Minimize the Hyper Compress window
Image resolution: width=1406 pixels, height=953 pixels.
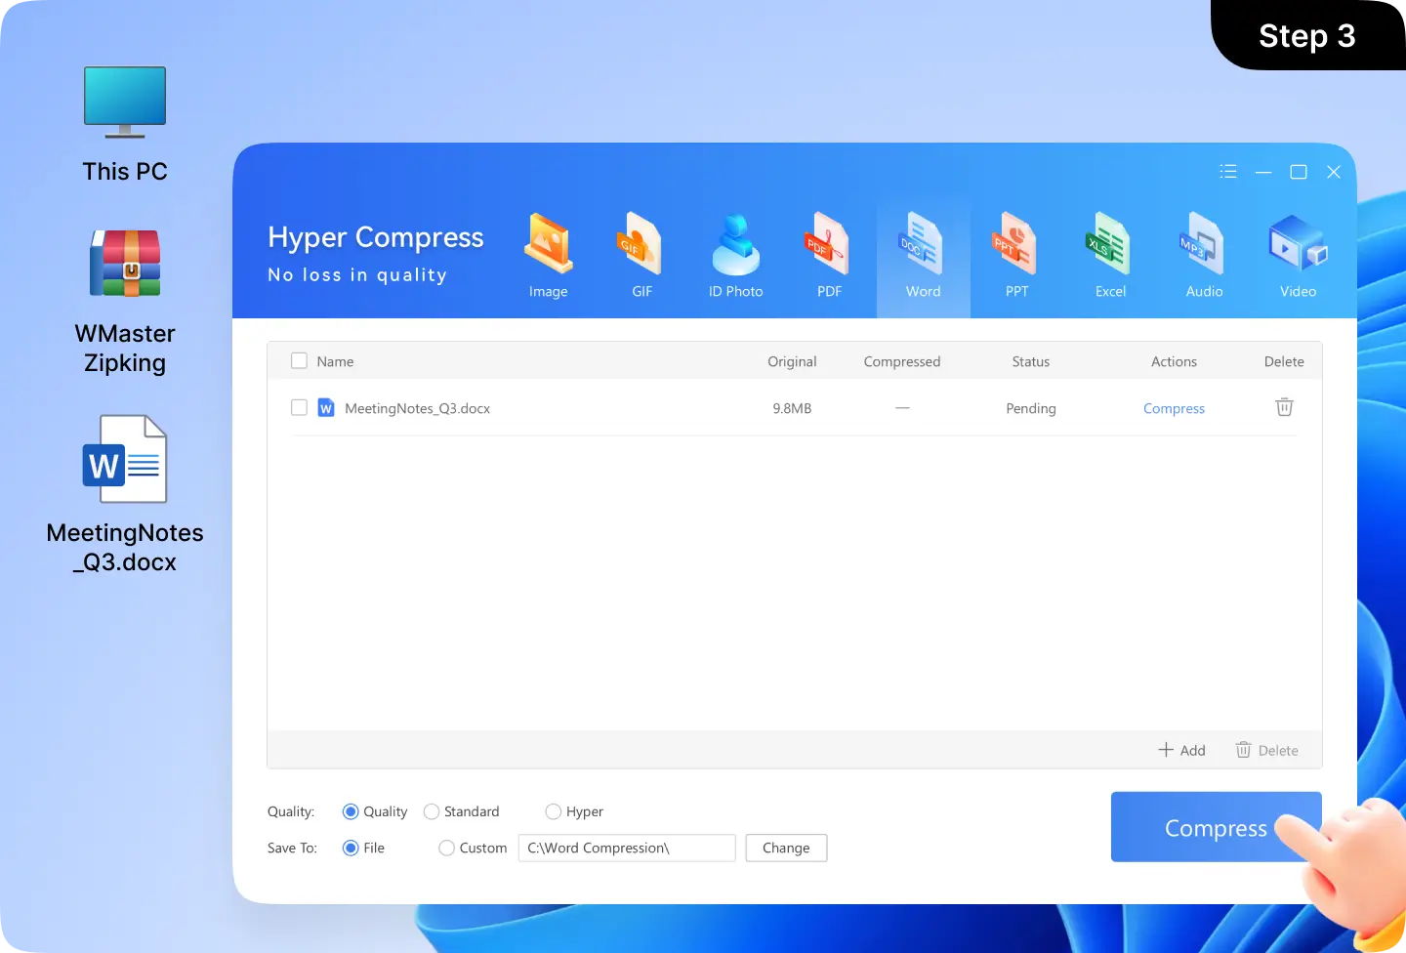1263,172
